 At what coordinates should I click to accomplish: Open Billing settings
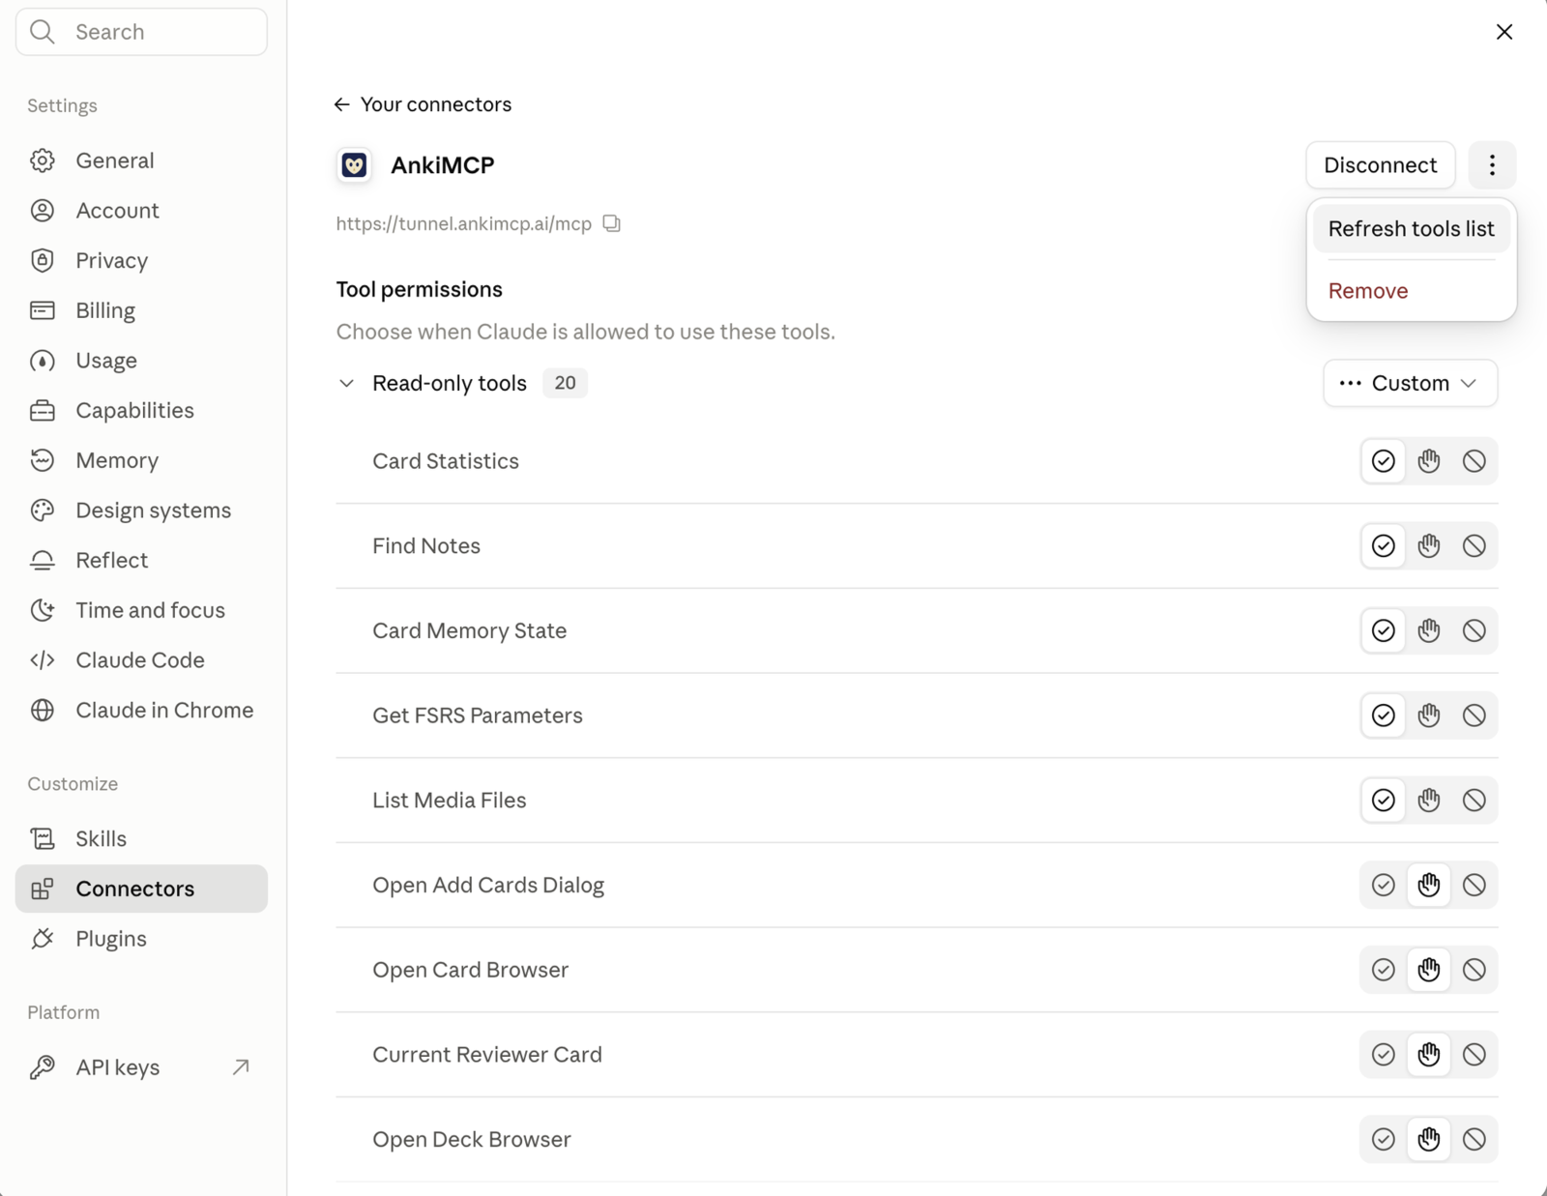click(x=141, y=310)
